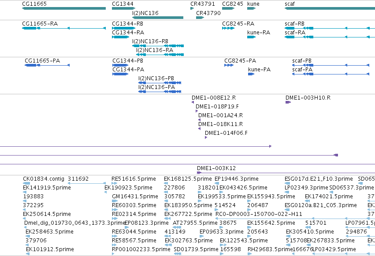Screen dimensions: 375x256
Task: Click the CG8245 gene label
Action: [x=233, y=4]
